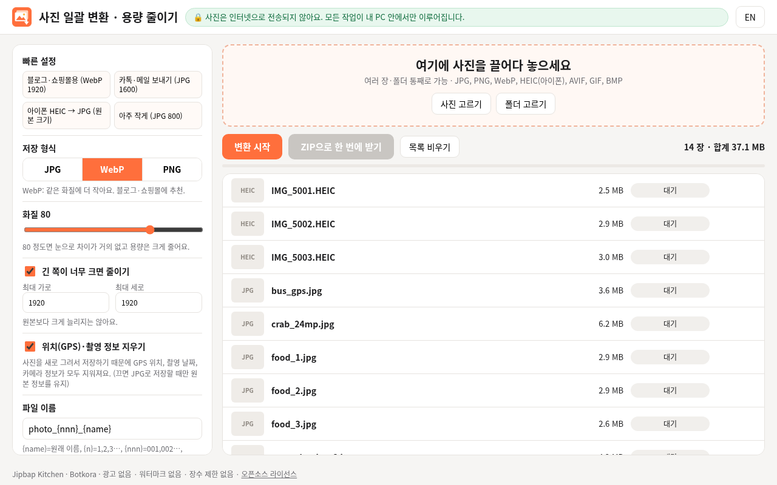Screen dimensions: 777x485
Task: Open the '오픈소스 라이선스' link
Action: 269,474
